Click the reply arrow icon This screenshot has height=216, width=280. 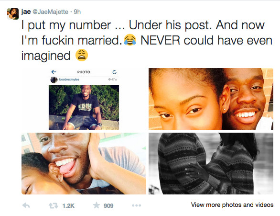pyautogui.click(x=26, y=205)
